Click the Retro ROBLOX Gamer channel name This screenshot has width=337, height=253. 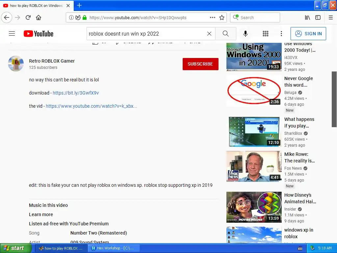52,61
